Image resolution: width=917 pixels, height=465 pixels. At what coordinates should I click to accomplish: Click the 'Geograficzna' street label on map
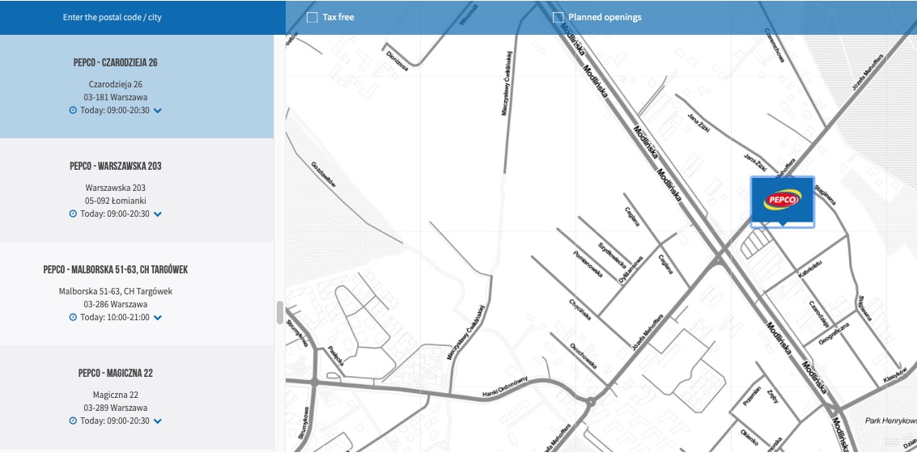tap(834, 333)
